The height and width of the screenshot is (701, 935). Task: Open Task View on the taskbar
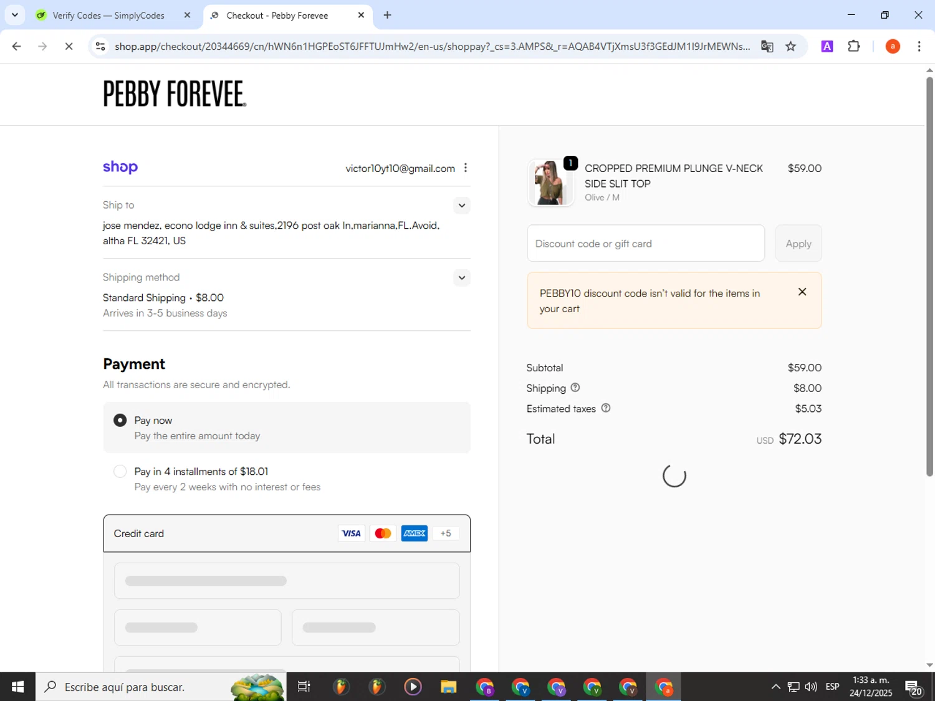click(x=304, y=687)
